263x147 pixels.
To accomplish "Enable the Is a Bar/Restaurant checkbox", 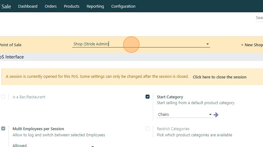I will coord(3,97).
